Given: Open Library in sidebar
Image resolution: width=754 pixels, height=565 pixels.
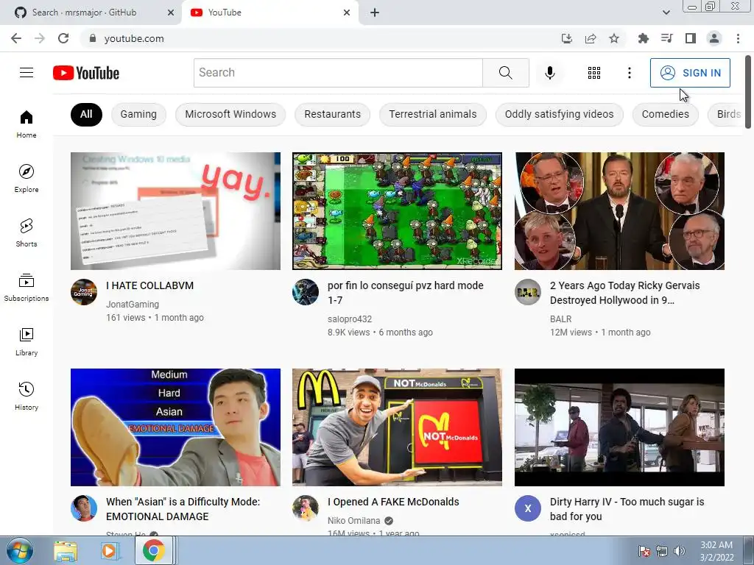Looking at the screenshot, I should click(27, 341).
